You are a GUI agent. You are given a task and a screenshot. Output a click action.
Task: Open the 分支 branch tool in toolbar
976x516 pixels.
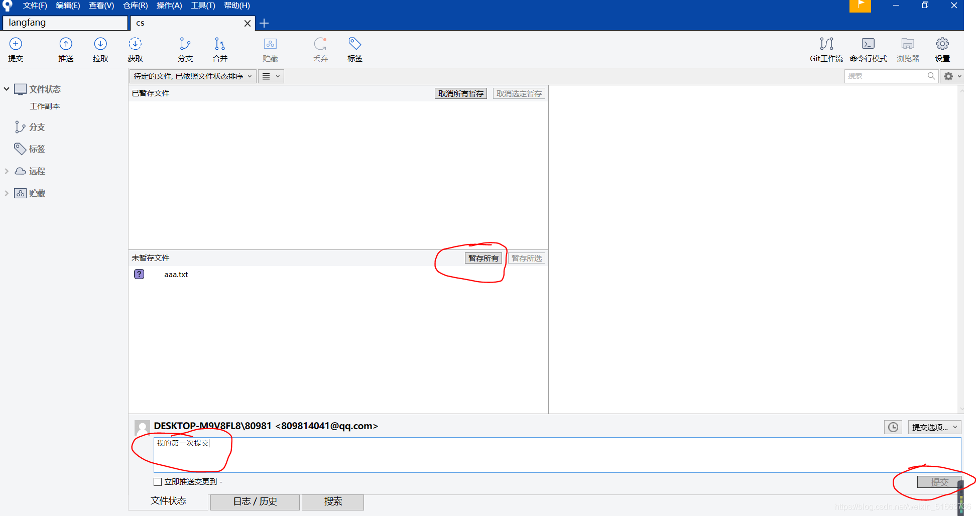[185, 49]
